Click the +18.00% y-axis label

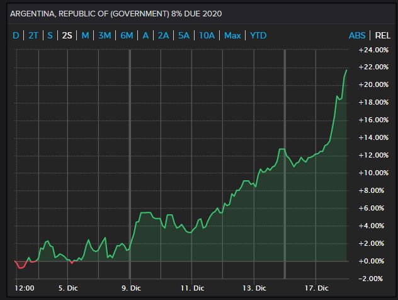click(x=373, y=102)
